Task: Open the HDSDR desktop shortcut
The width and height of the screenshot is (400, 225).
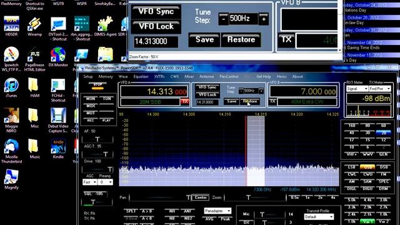Action: coord(11,26)
